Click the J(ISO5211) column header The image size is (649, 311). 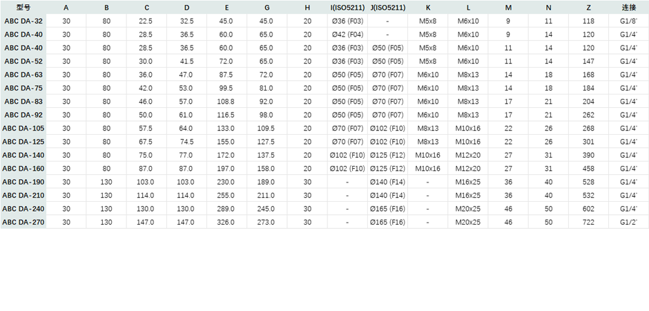pyautogui.click(x=387, y=8)
